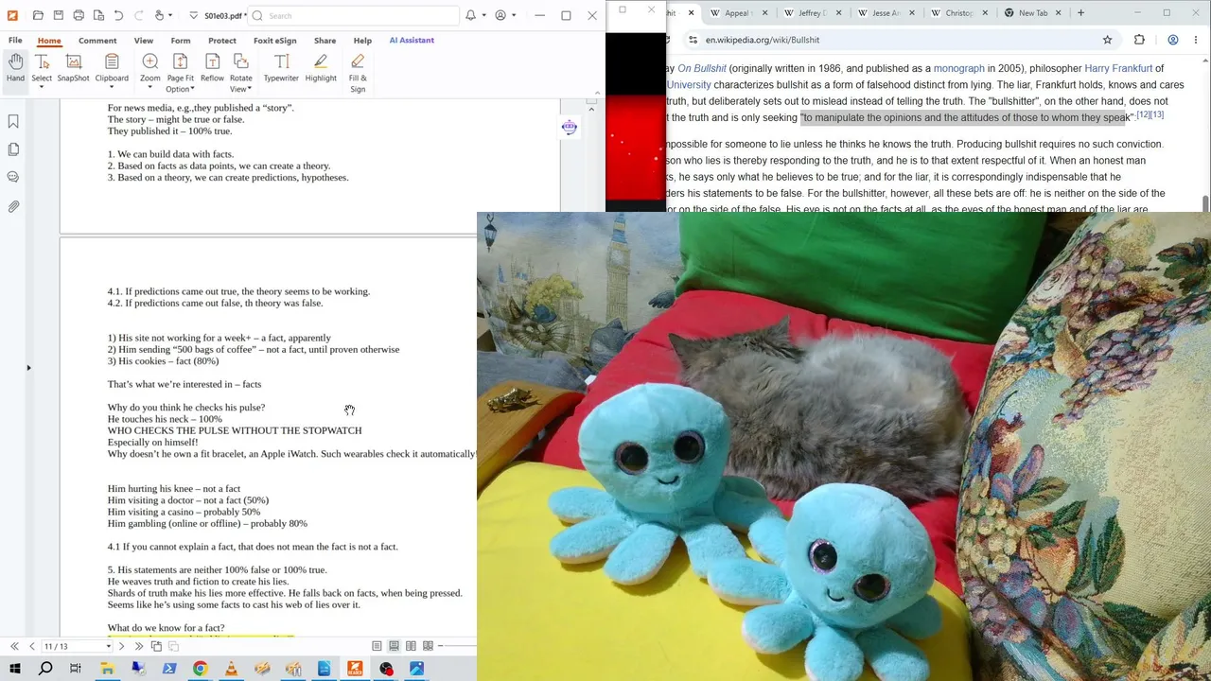Switch to the Form ribbon tab
The height and width of the screenshot is (681, 1211).
tap(181, 41)
